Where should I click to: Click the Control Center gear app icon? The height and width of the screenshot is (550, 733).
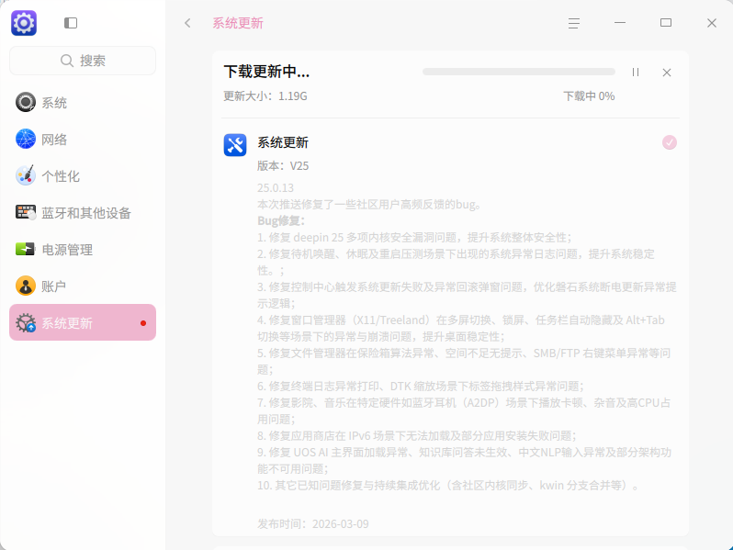(24, 23)
